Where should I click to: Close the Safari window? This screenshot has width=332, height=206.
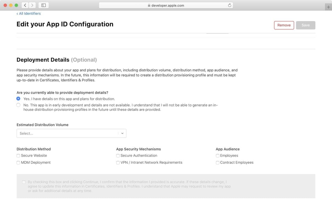point(5,5)
